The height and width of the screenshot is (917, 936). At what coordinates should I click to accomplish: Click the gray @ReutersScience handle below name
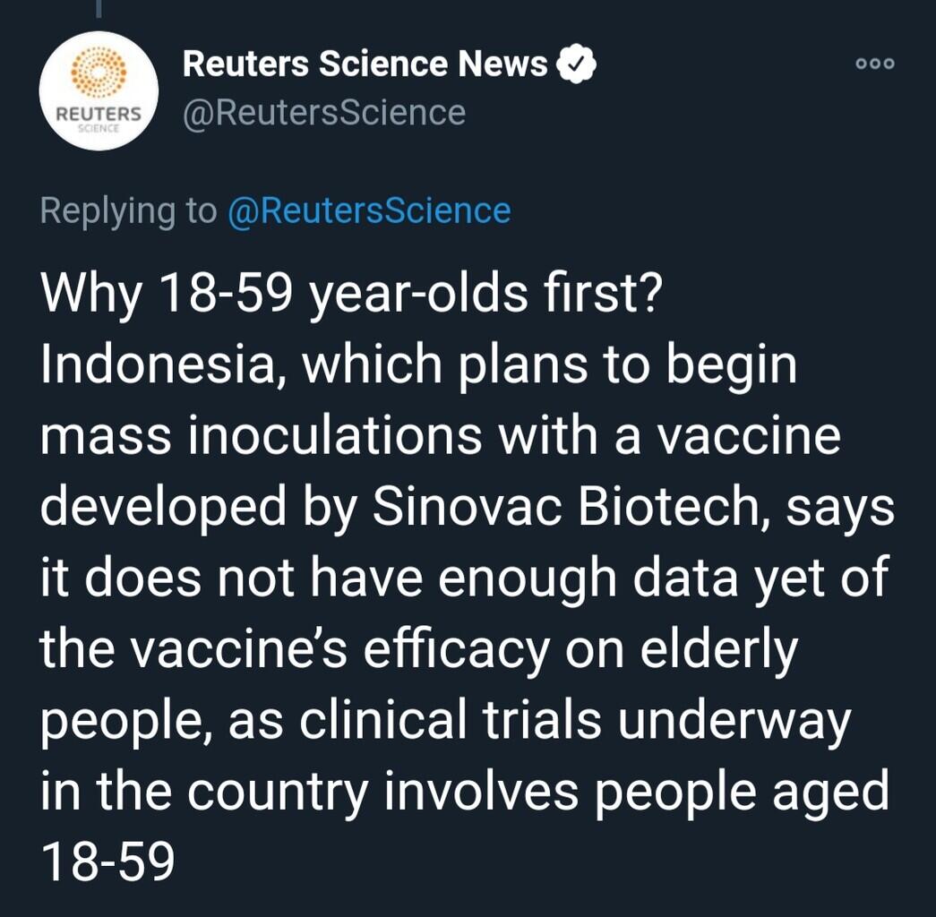click(324, 114)
